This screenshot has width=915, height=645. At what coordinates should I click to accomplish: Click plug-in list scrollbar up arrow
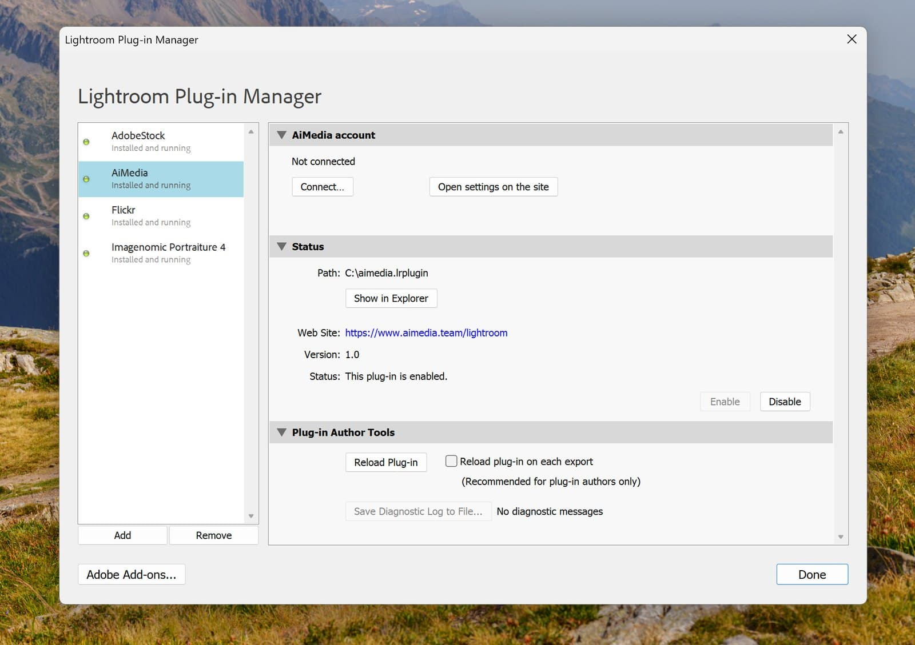pos(251,132)
